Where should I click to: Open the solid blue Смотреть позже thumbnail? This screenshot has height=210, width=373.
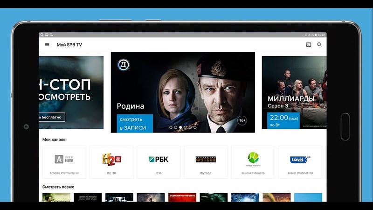click(308, 197)
